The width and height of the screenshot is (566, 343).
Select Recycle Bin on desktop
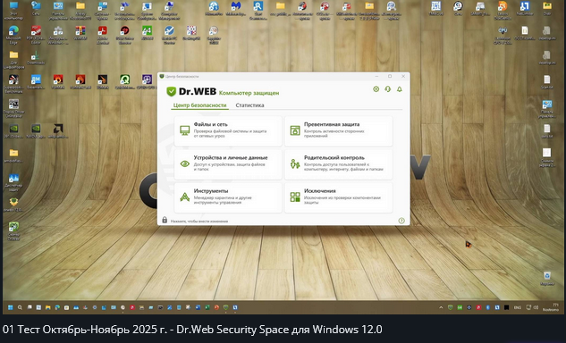click(547, 279)
